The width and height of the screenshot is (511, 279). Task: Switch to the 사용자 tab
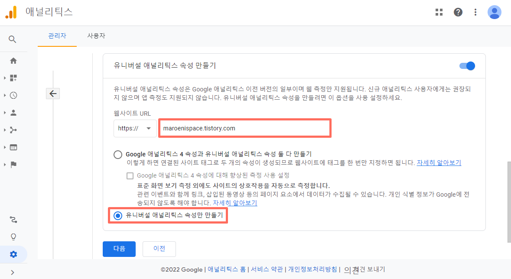(96, 36)
